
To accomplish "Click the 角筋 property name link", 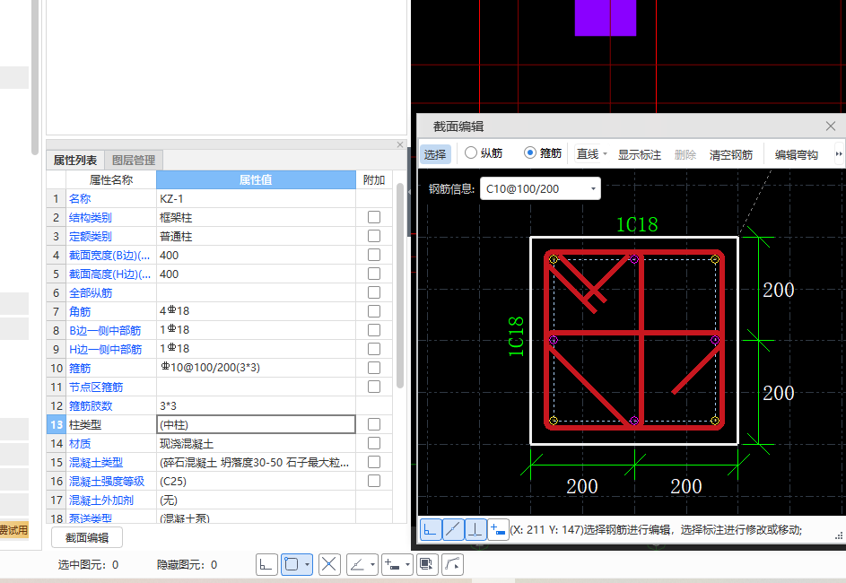I will pyautogui.click(x=80, y=312).
